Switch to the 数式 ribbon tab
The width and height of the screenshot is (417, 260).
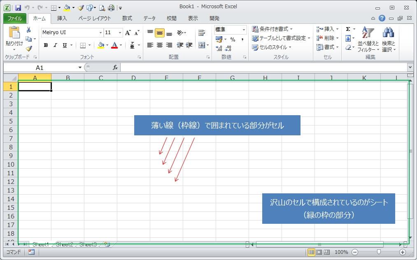coord(127,19)
